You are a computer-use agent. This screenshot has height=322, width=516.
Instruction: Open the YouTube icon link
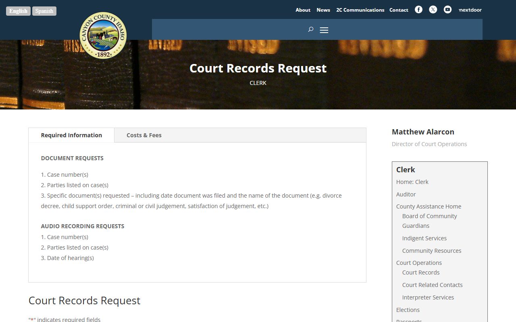(x=447, y=10)
